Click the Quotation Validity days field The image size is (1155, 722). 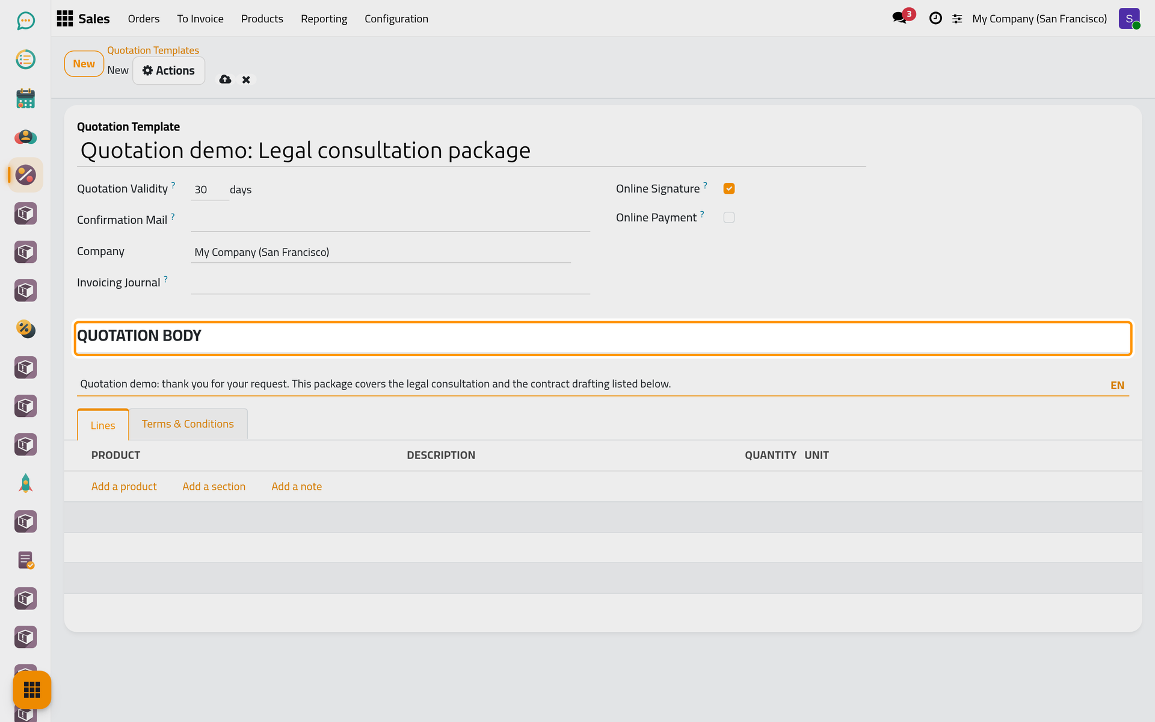tap(209, 190)
